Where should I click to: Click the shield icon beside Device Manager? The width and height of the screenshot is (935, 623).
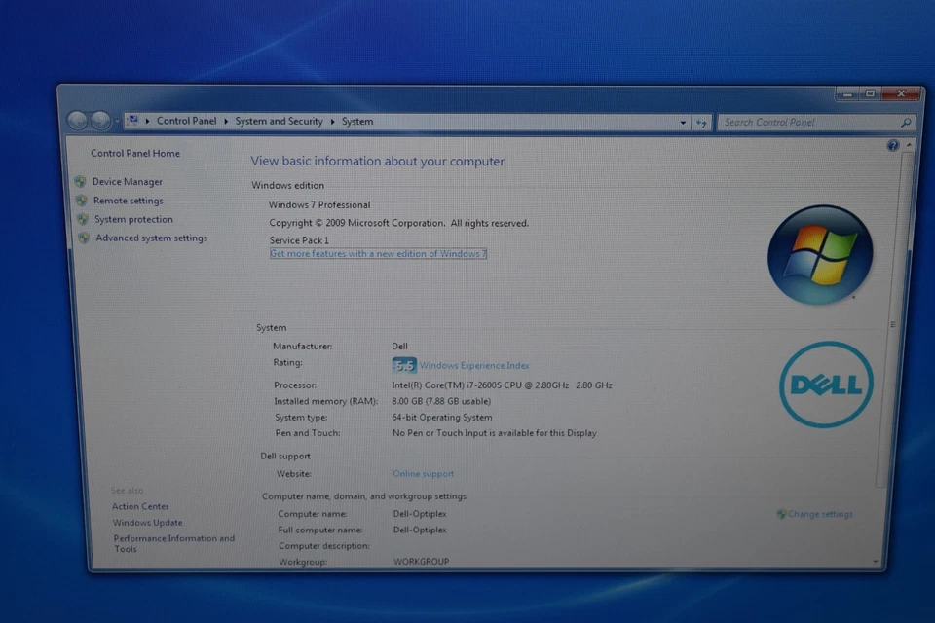coord(80,182)
